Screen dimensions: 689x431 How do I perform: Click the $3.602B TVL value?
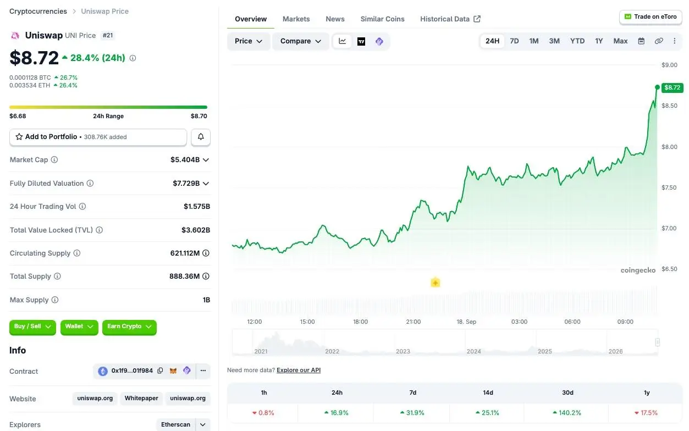click(196, 230)
